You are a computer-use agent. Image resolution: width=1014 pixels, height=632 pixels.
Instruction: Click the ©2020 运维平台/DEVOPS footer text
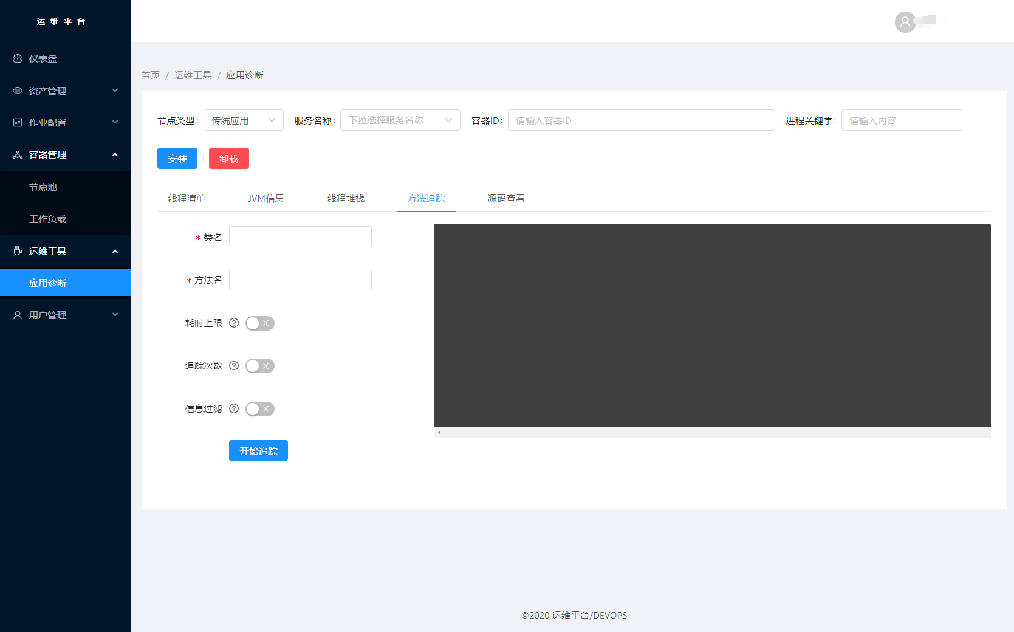pos(574,615)
